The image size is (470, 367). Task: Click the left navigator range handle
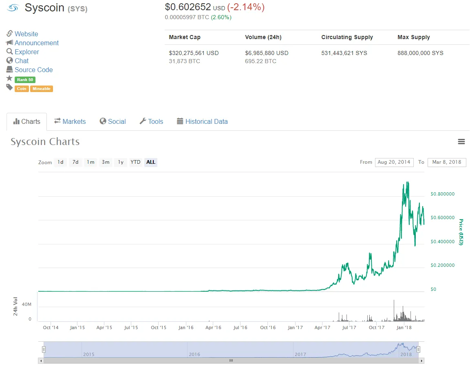coord(44,349)
